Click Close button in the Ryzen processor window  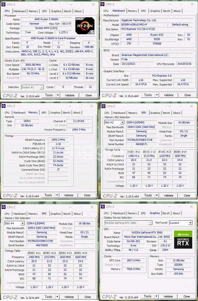tap(89, 95)
